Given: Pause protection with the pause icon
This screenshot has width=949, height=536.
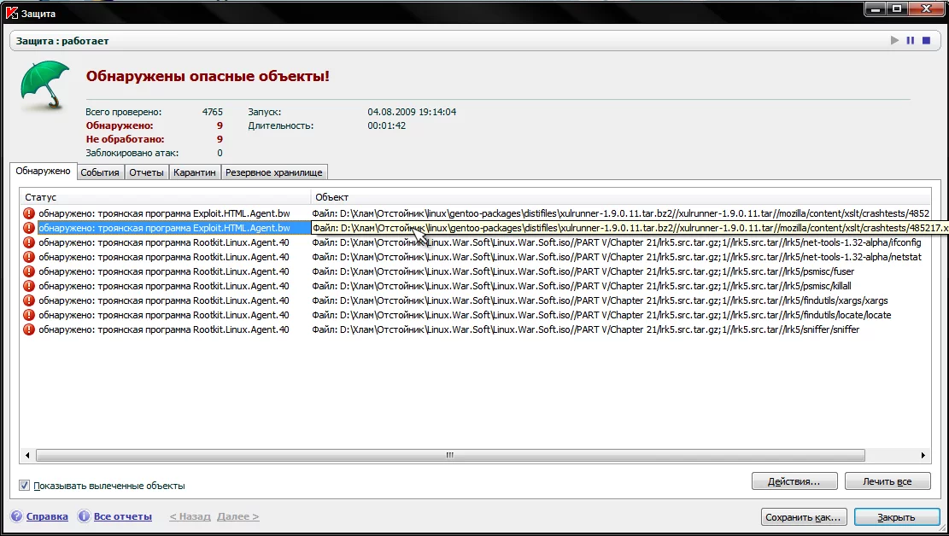Looking at the screenshot, I should [911, 40].
